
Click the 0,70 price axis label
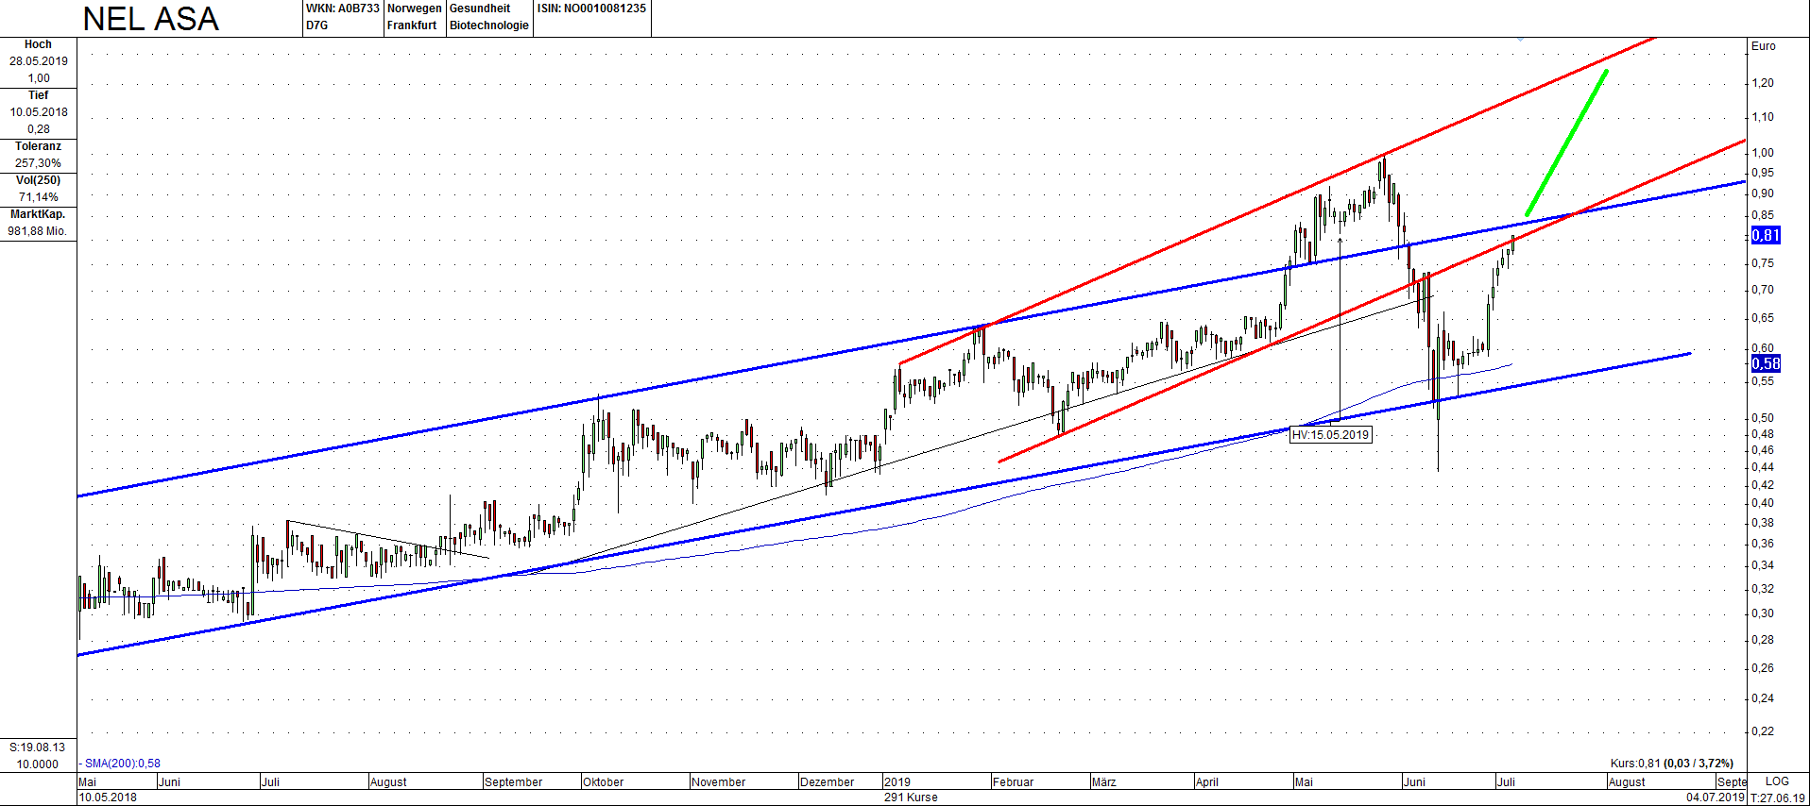point(1763,290)
